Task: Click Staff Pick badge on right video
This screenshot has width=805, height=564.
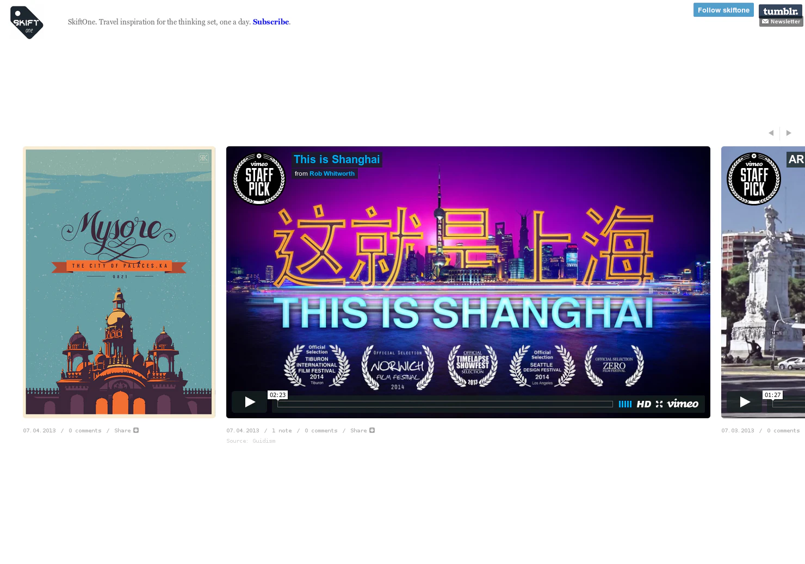Action: (x=754, y=178)
